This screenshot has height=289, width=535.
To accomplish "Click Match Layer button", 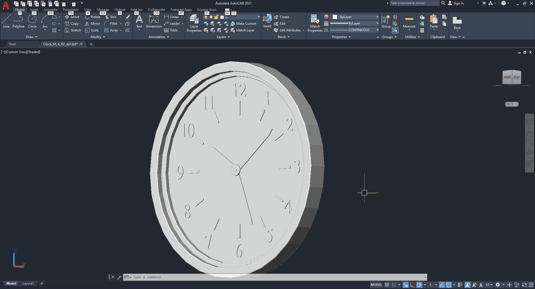I will point(243,30).
